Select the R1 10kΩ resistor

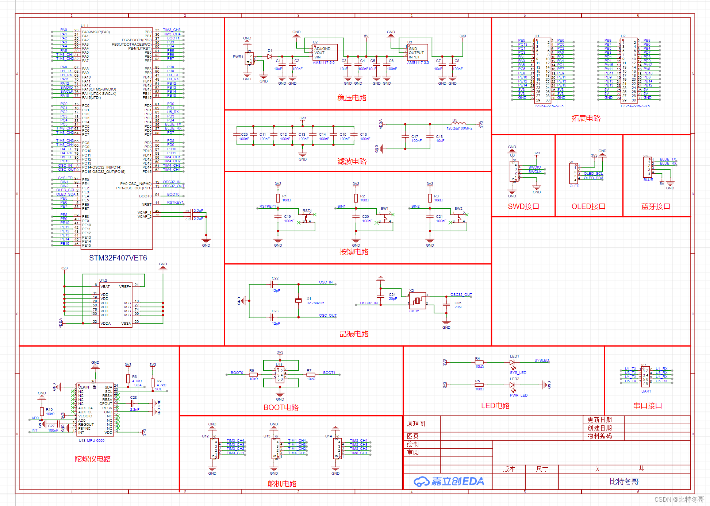coord(278,198)
